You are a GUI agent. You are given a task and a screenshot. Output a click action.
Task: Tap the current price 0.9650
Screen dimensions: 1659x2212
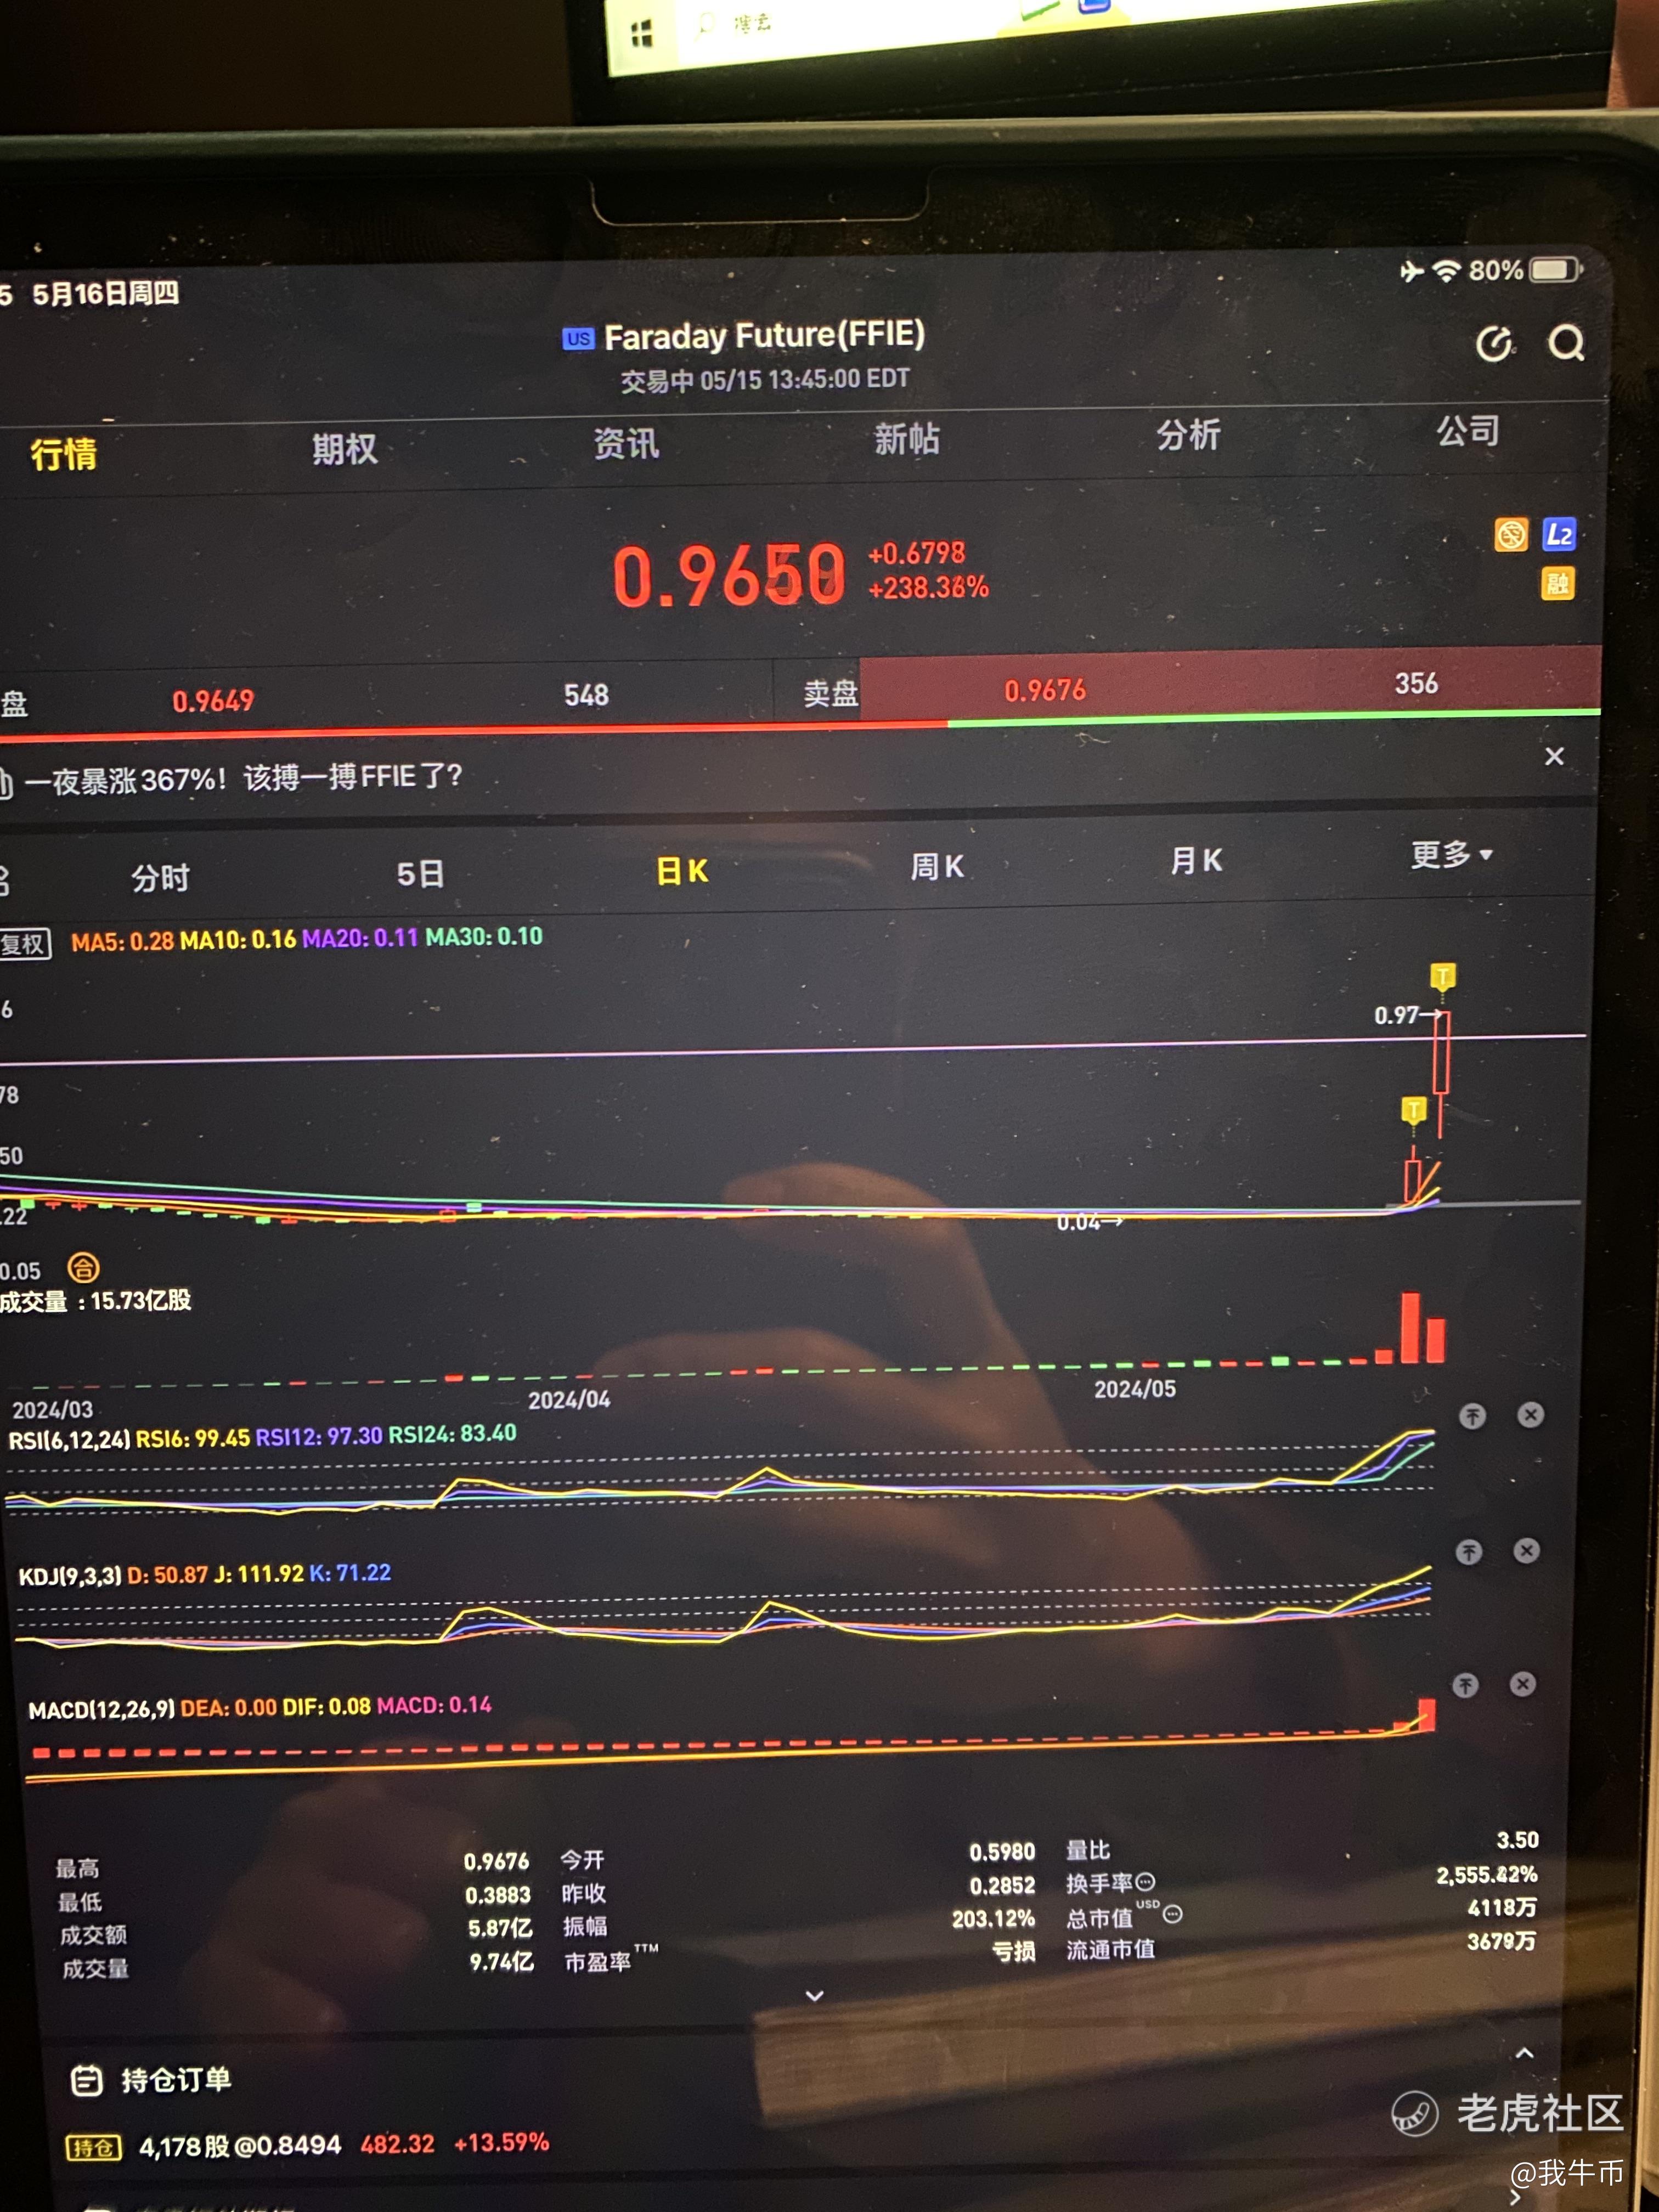729,576
